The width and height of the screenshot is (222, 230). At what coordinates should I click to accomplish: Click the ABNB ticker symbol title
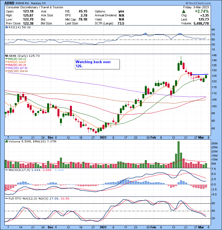coord(9,3)
